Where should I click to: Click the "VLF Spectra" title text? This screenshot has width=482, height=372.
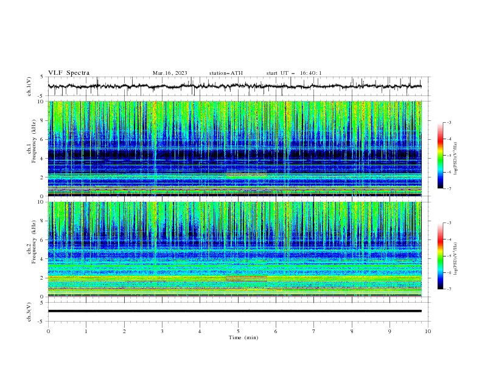pos(69,73)
